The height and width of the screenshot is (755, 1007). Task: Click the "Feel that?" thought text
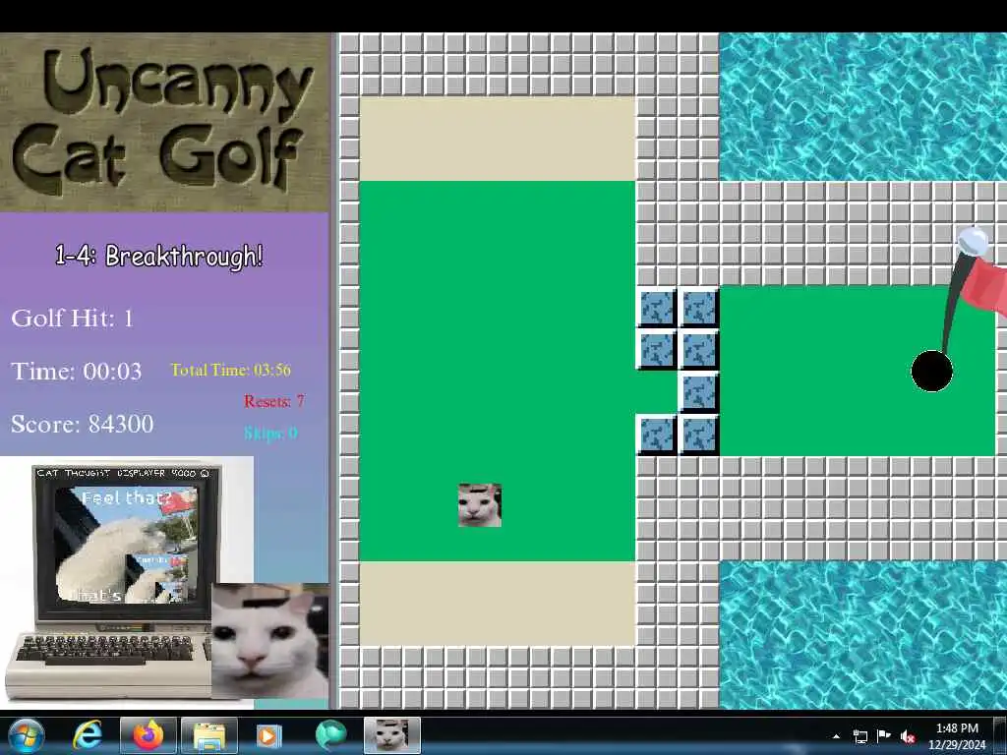[x=127, y=497]
